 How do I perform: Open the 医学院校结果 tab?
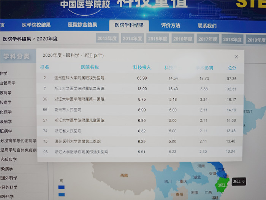click(x=36, y=26)
